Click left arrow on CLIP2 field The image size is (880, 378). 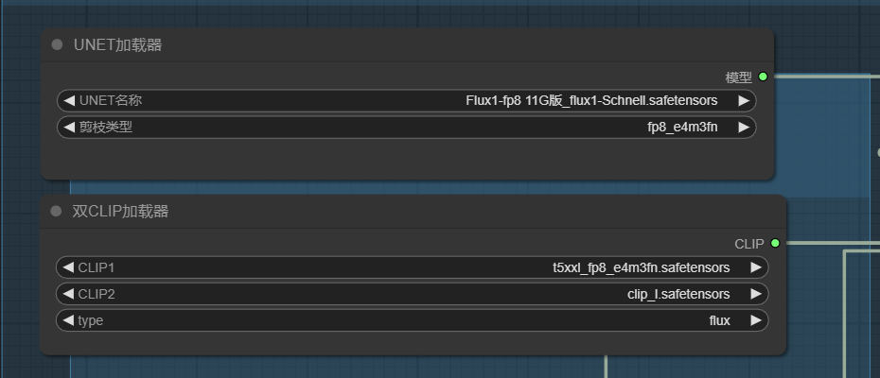(68, 294)
